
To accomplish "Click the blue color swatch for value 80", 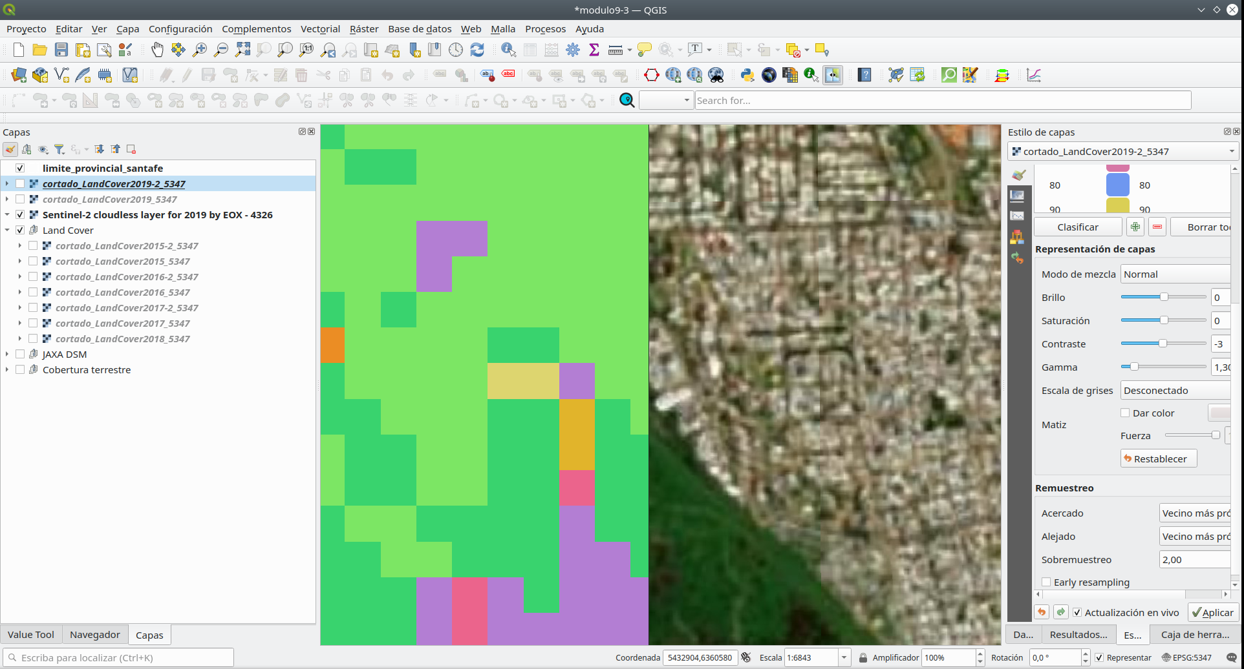I will pyautogui.click(x=1117, y=185).
